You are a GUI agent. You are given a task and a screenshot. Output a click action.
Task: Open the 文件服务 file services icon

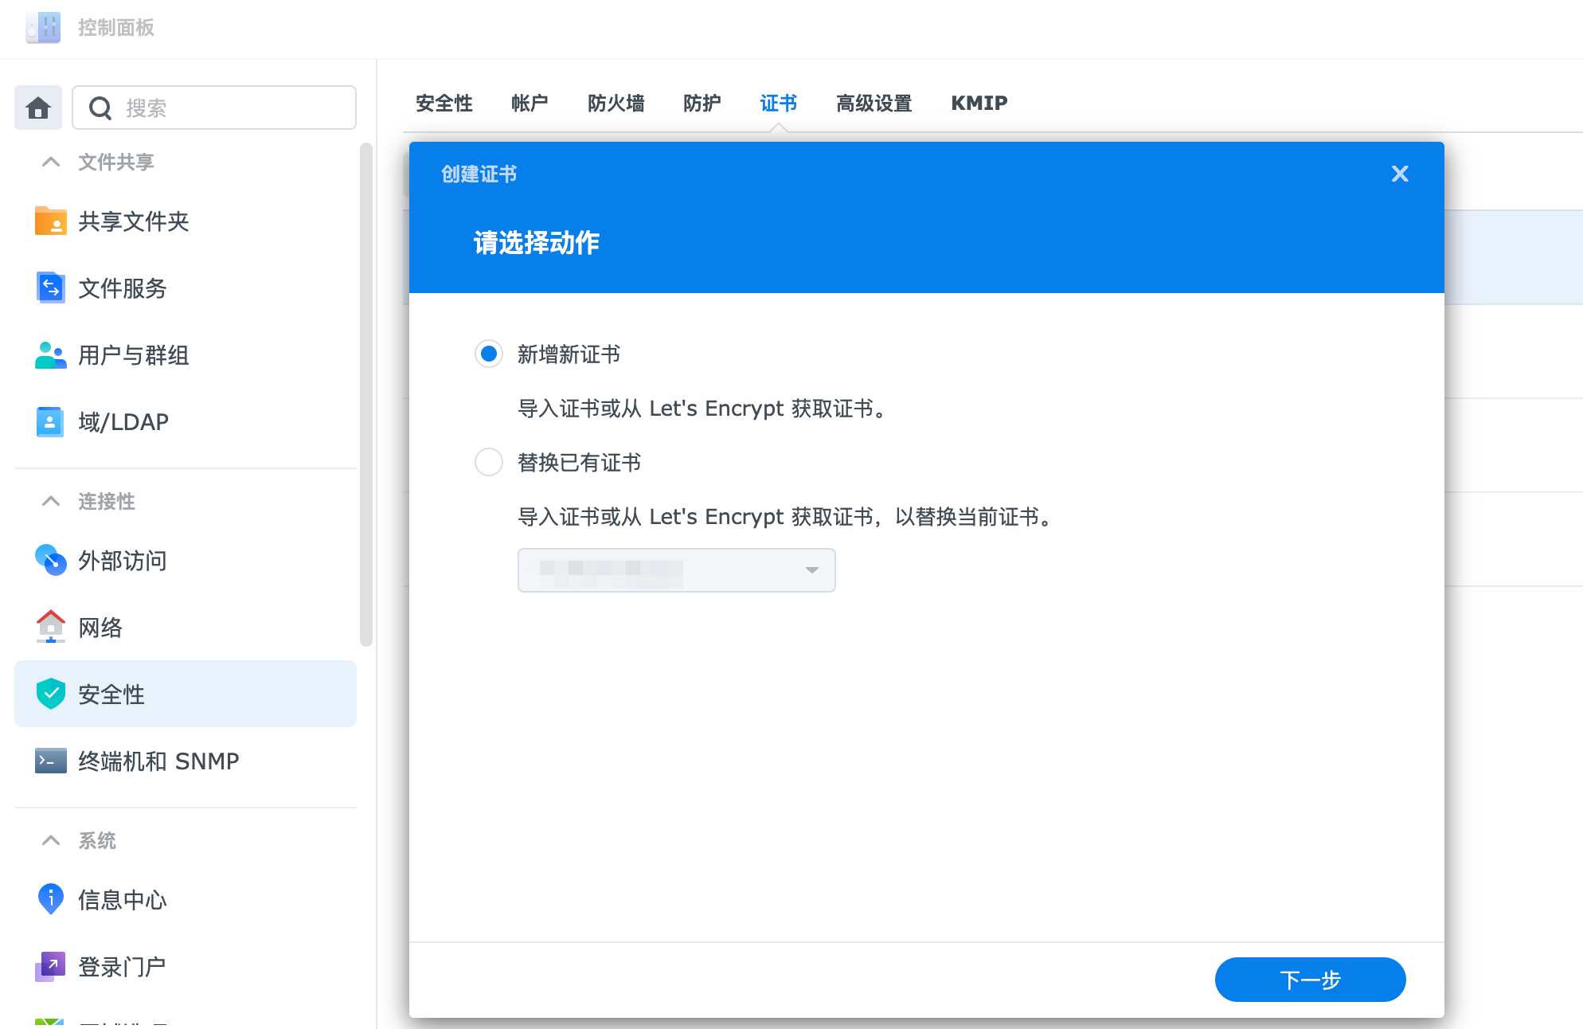pyautogui.click(x=50, y=288)
